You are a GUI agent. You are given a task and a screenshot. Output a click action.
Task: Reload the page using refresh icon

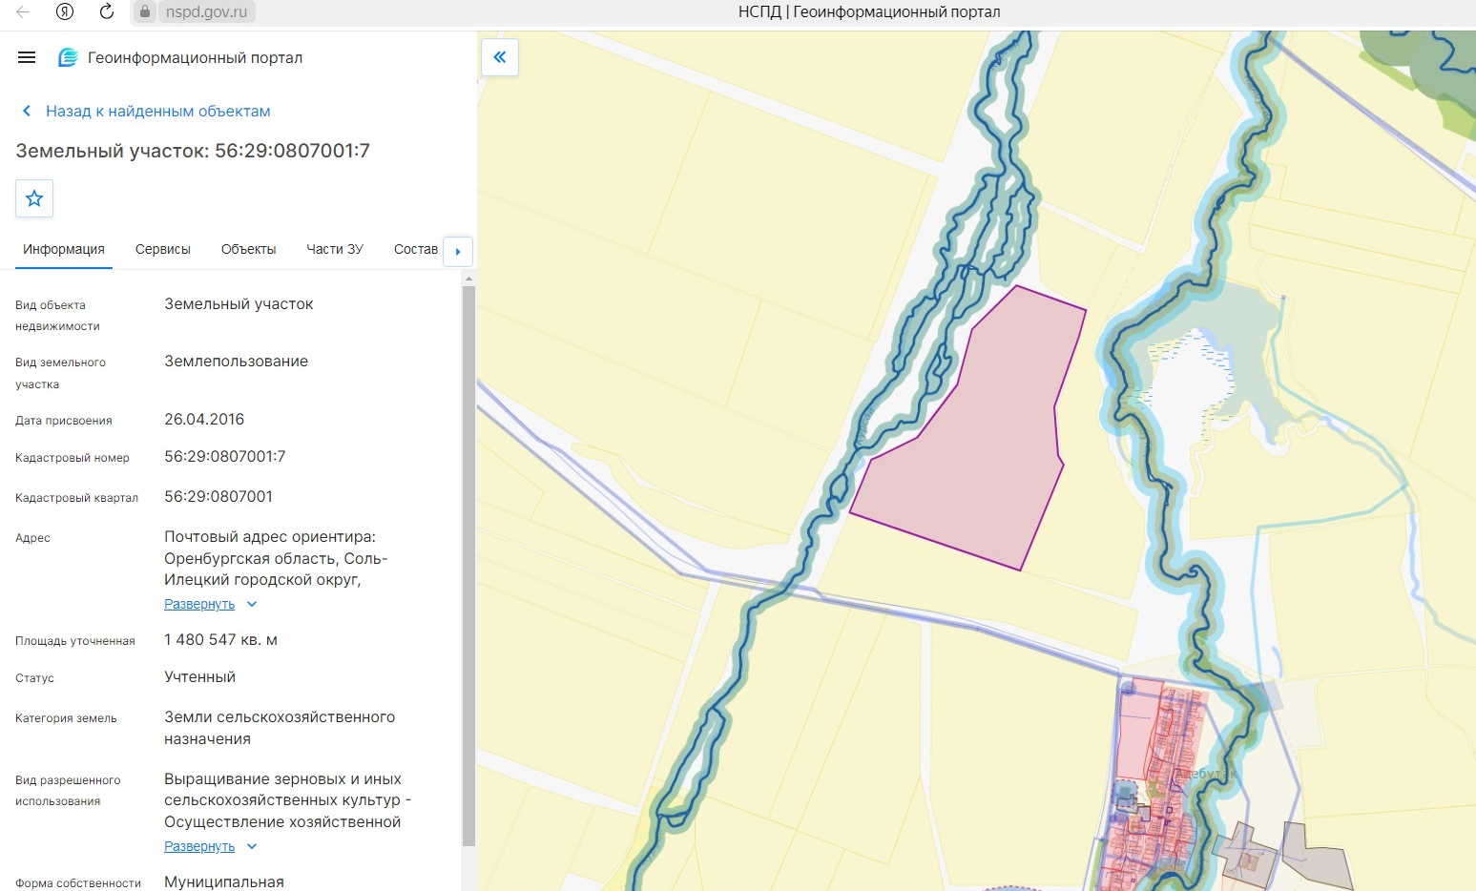(107, 11)
